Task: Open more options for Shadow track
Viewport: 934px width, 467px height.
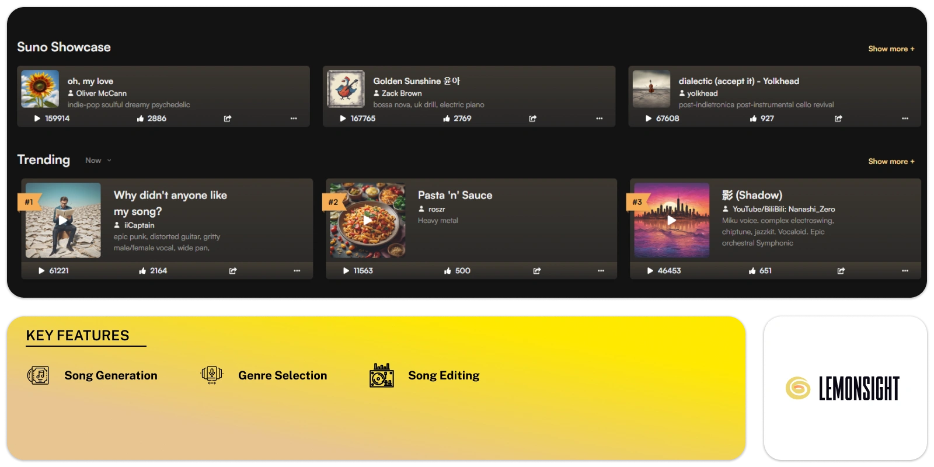Action: [905, 271]
